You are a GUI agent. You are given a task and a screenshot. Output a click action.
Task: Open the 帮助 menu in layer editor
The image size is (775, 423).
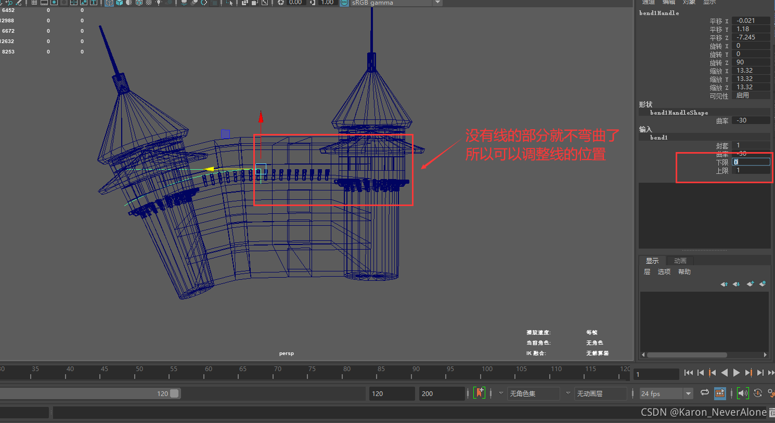(684, 272)
